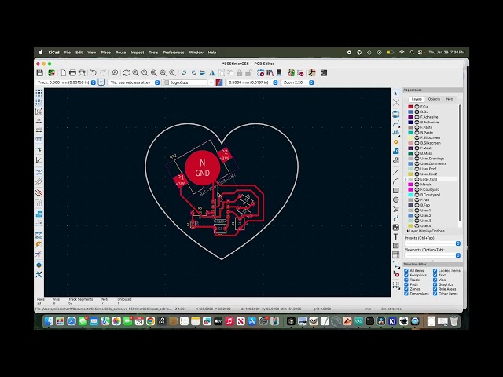Open the Edge.Cuts active layer dropdown
Screen dimensions: 503x377
(x=211, y=82)
